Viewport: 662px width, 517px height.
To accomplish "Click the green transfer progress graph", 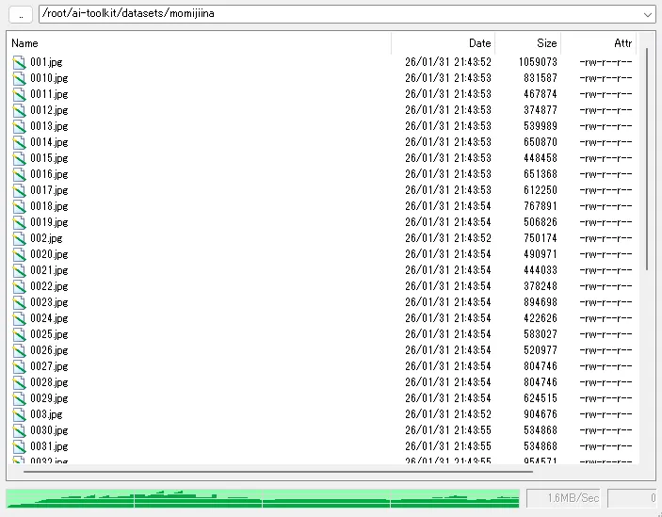I will point(262,498).
